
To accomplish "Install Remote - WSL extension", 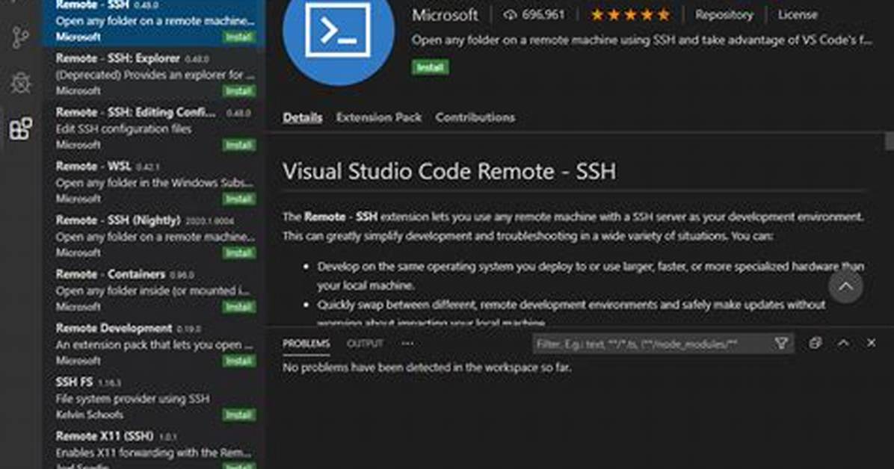I will coord(239,199).
